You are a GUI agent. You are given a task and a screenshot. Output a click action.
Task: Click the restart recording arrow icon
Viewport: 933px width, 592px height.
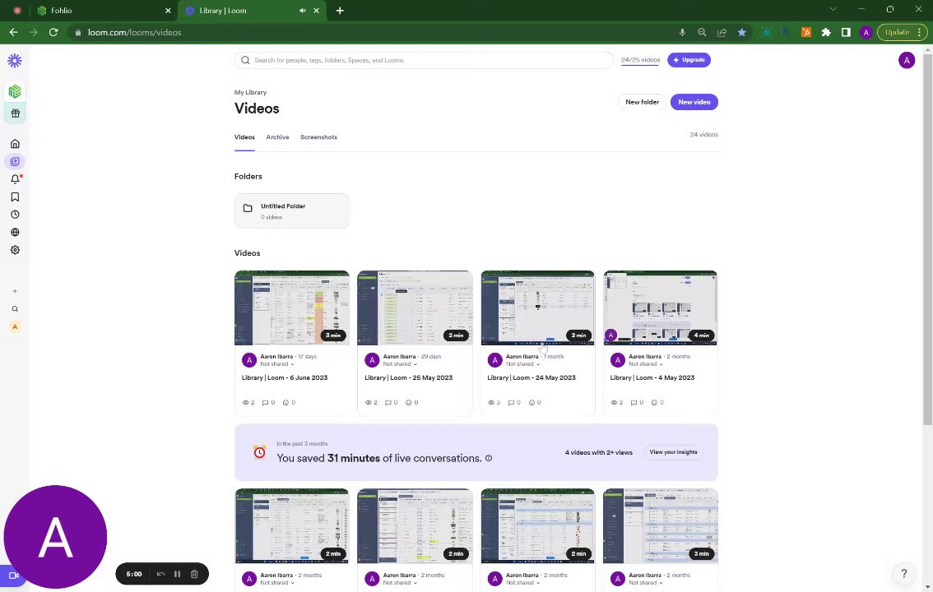click(x=160, y=574)
